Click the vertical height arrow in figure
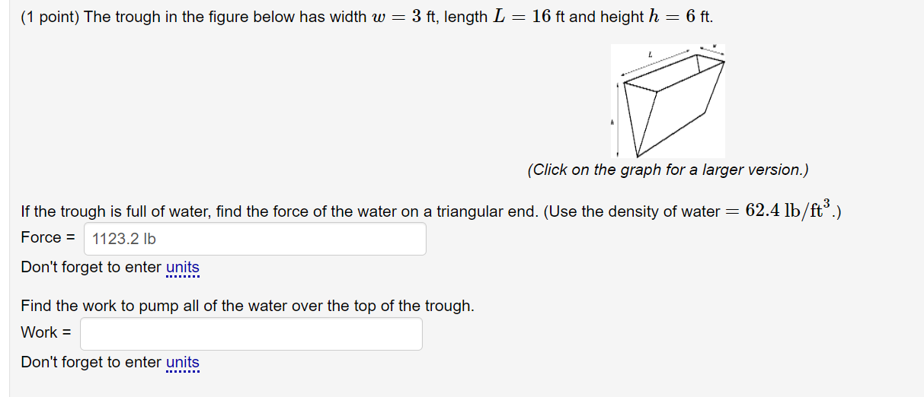The image size is (924, 397). 618,119
